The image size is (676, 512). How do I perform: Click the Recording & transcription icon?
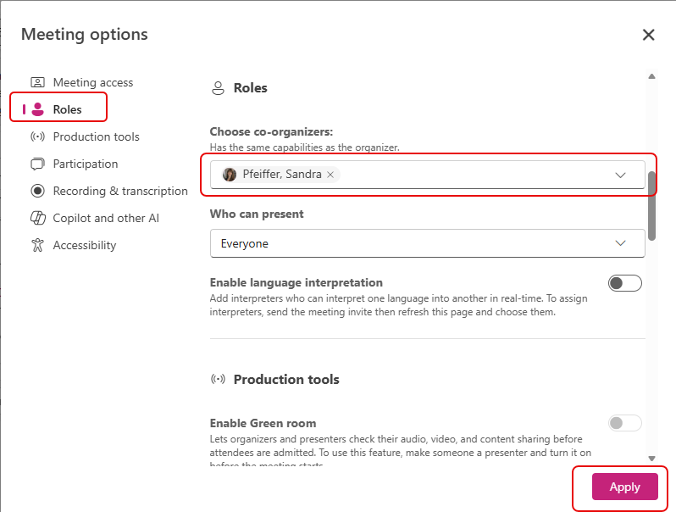click(37, 191)
